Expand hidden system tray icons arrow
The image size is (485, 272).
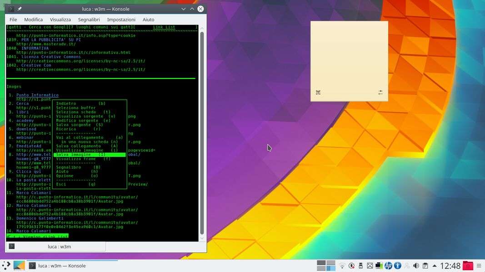[x=435, y=266]
